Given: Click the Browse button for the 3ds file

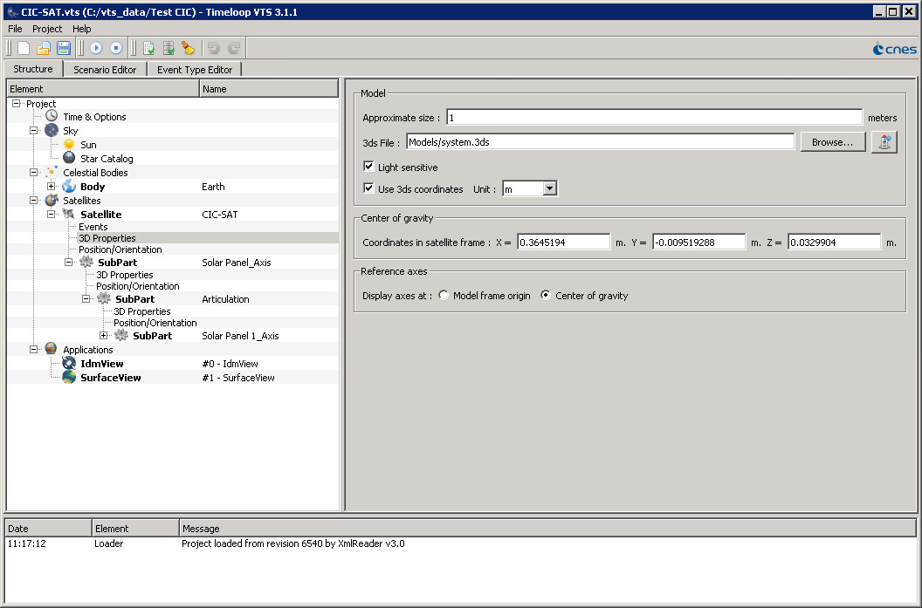Looking at the screenshot, I should point(832,140).
